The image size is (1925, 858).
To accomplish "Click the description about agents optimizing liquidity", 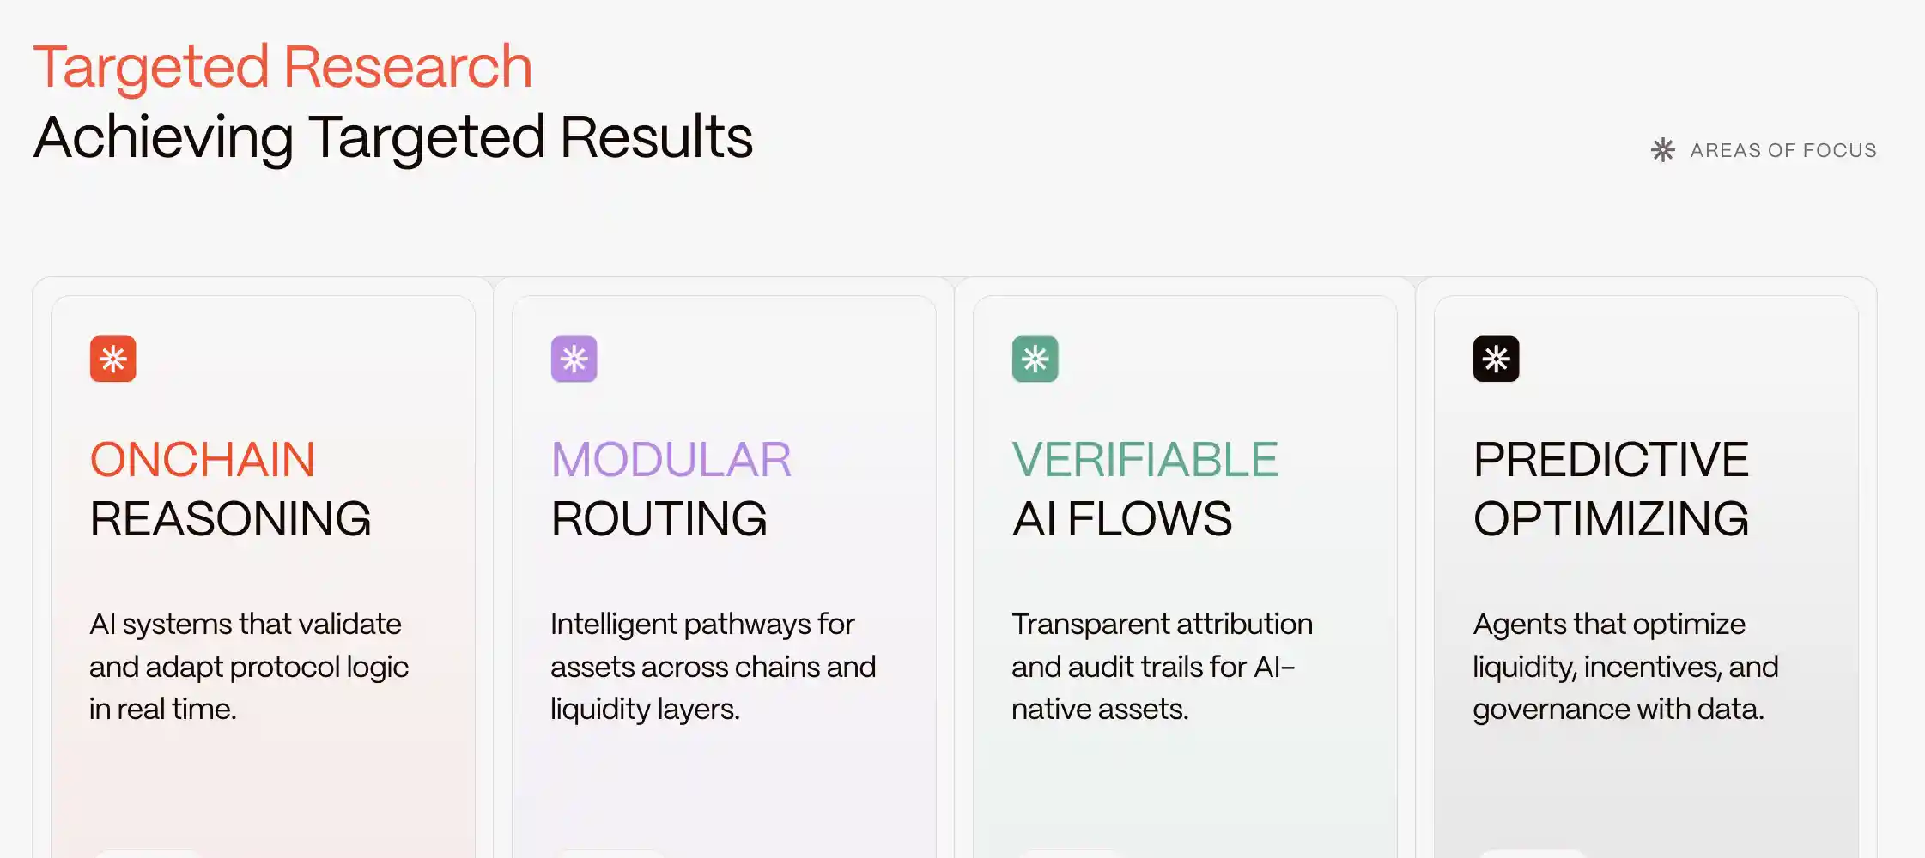I will pos(1624,666).
